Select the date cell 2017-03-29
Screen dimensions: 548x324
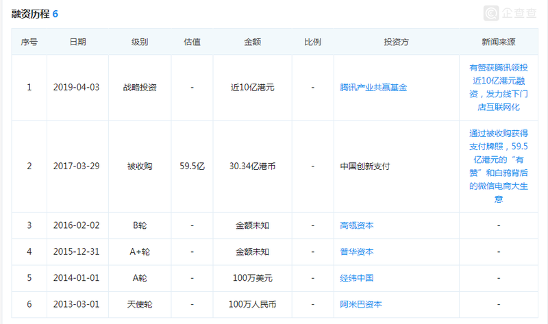point(76,166)
